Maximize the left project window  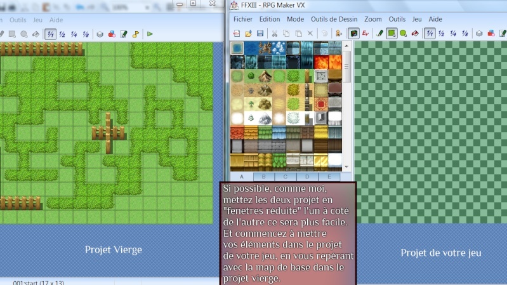194,3
